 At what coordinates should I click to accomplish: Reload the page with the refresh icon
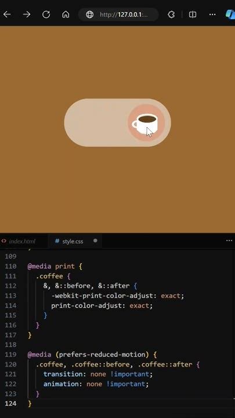46,15
